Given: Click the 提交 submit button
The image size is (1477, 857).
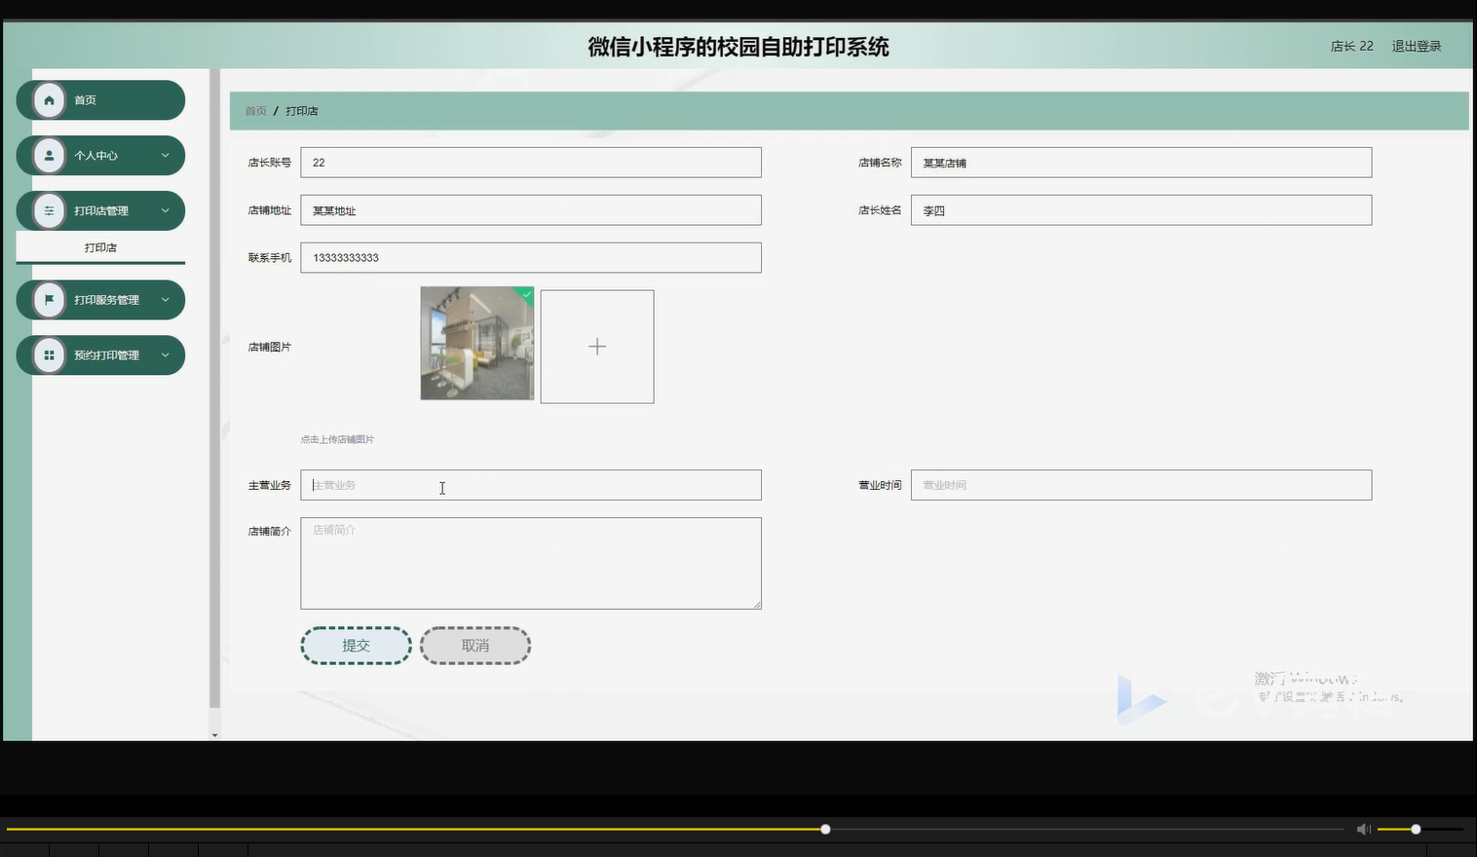Looking at the screenshot, I should coord(356,645).
